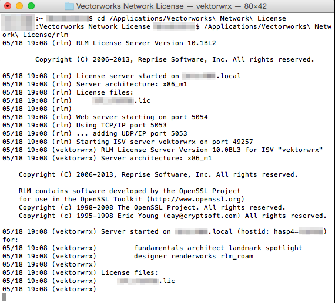The image size is (335, 303).
Task: Click the 'designer renderworks rlm_roam' line
Action: pyautogui.click(x=193, y=256)
